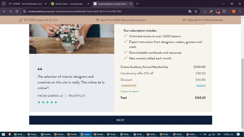Click the ESP language indicator
Screen dimensions: 244x137
click(219, 134)
